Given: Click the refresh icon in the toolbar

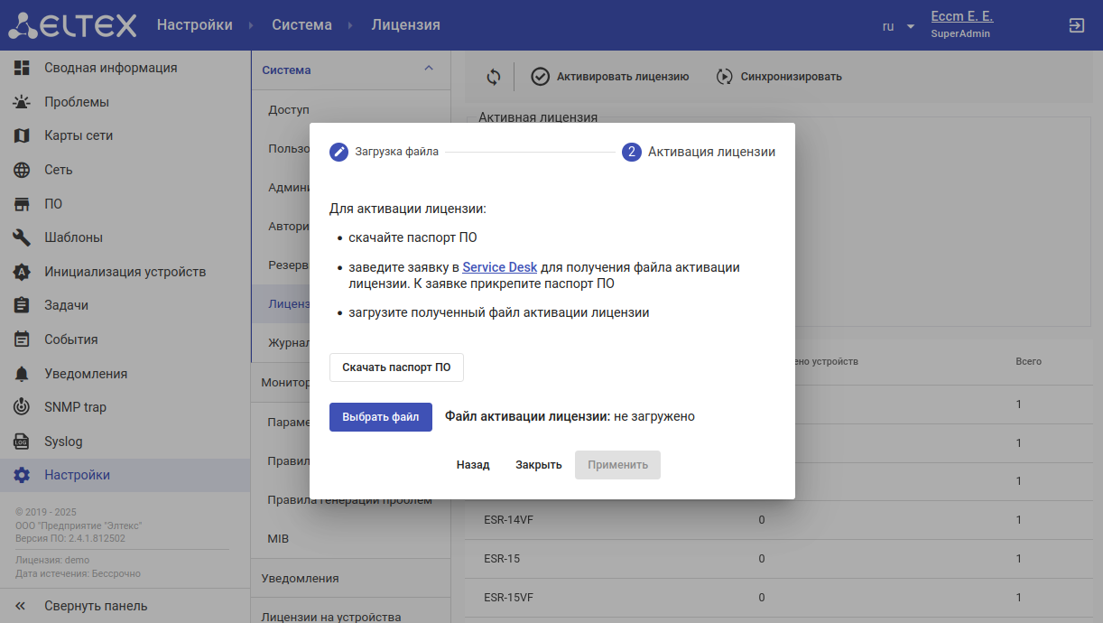Looking at the screenshot, I should (493, 77).
